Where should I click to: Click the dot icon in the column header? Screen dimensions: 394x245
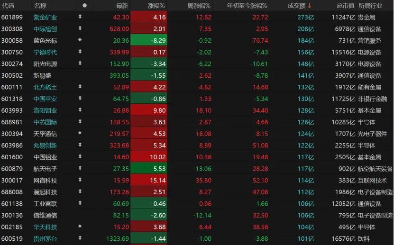[84, 6]
